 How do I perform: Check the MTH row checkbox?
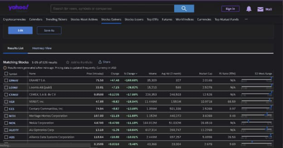[x=6, y=116]
